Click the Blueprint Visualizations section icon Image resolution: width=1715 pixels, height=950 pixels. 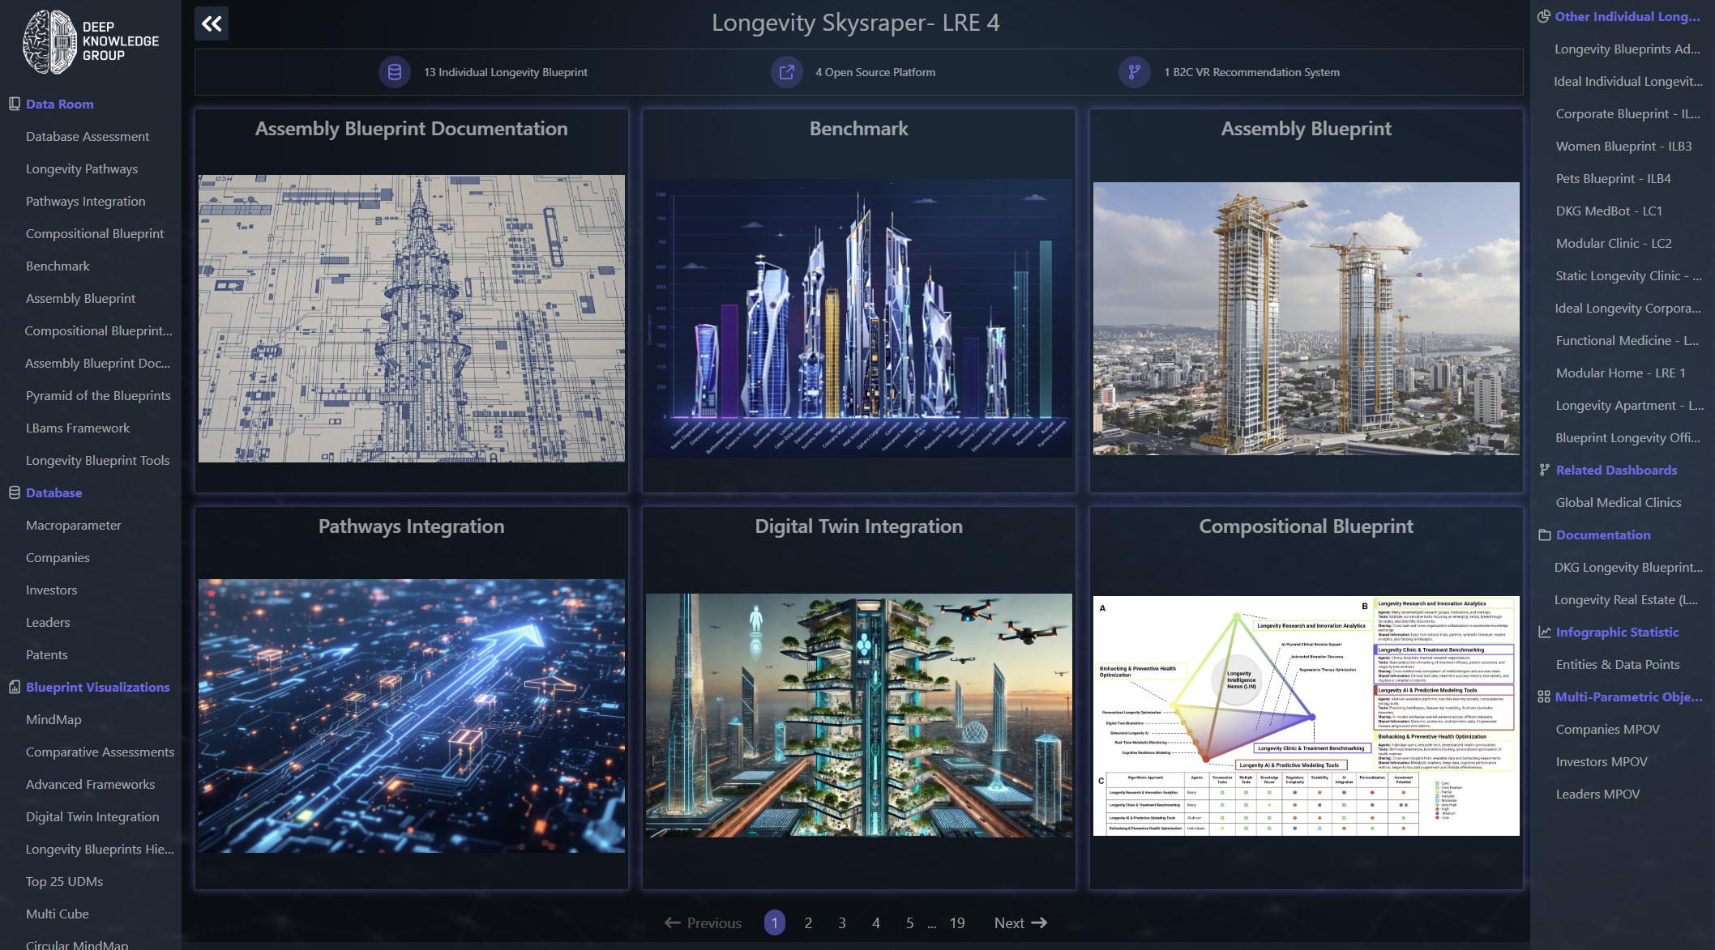point(14,687)
